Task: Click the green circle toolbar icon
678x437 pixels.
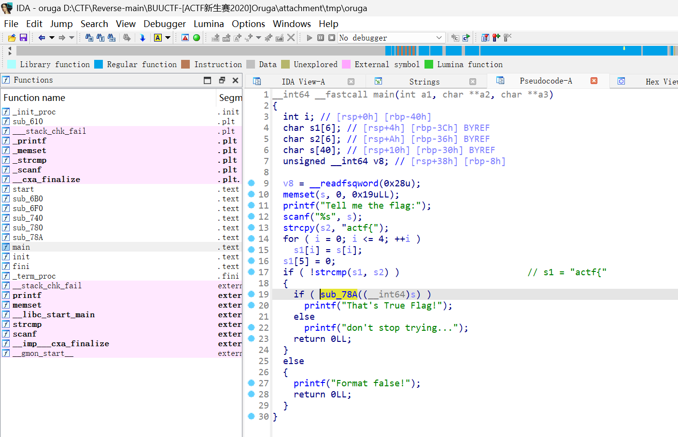Action: 197,38
